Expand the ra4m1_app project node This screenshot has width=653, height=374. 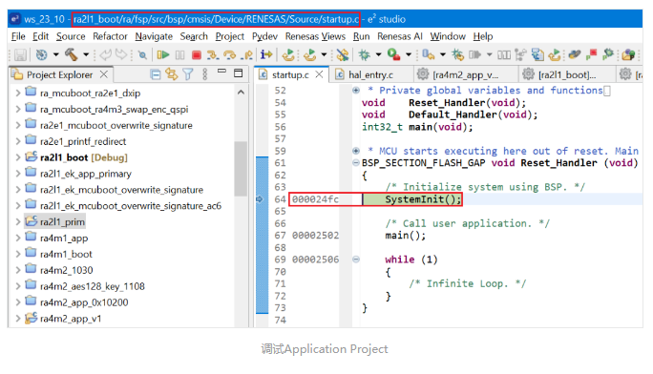(18, 238)
